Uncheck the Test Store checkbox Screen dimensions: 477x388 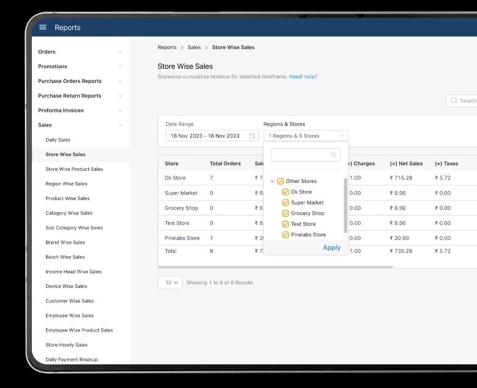tap(285, 224)
